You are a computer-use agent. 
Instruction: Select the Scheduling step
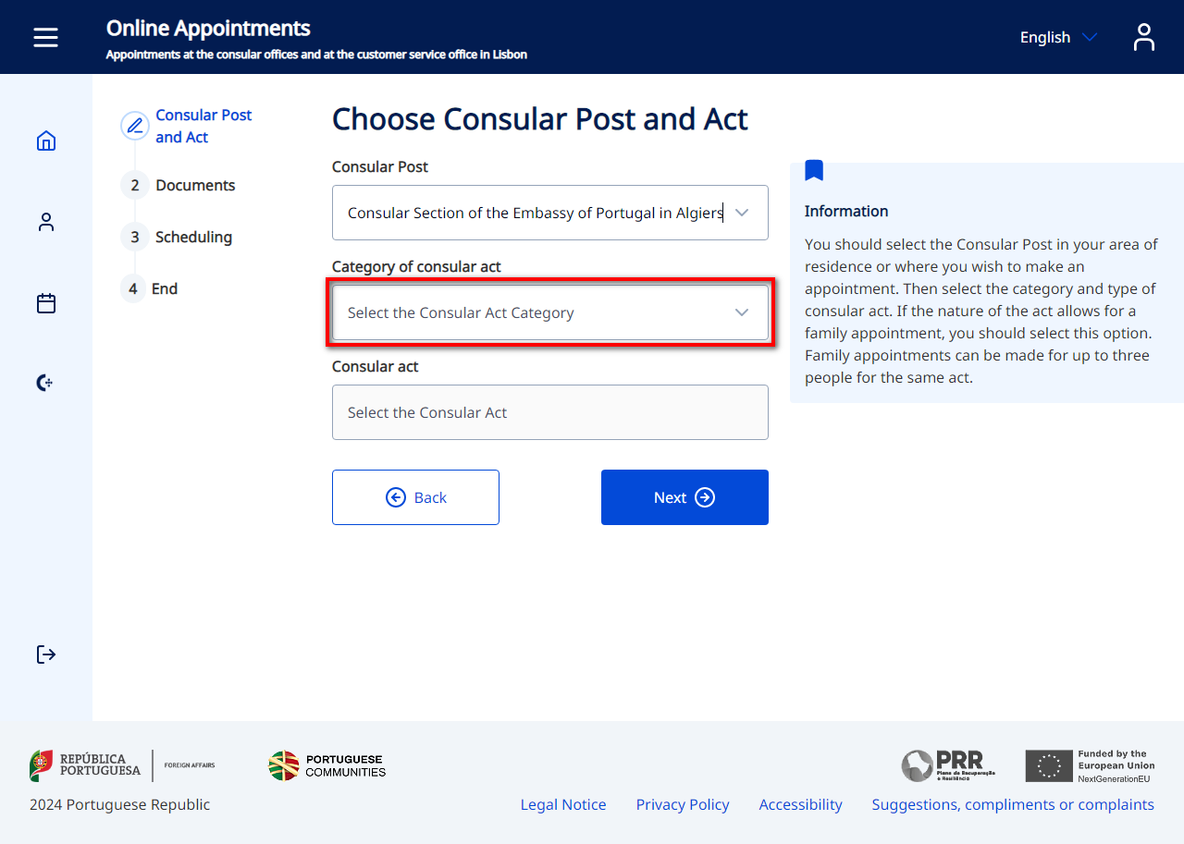click(192, 237)
